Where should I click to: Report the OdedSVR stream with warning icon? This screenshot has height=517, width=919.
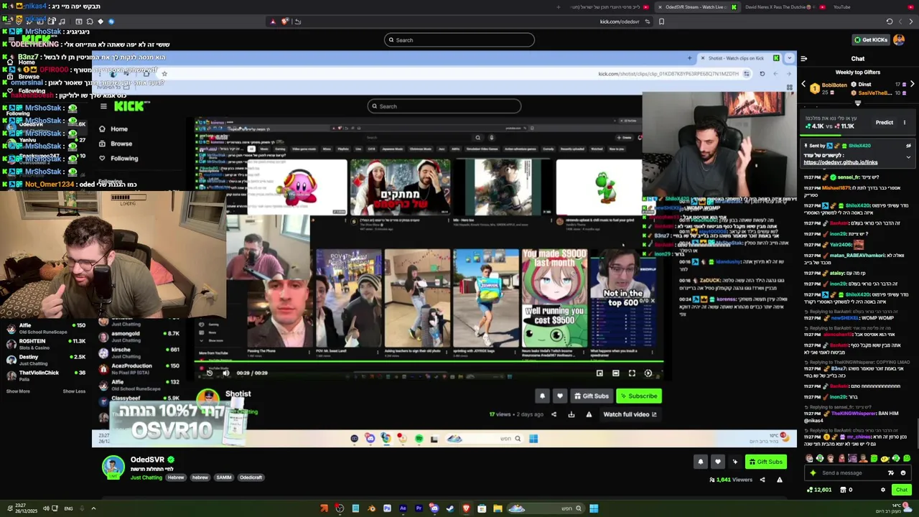(780, 480)
